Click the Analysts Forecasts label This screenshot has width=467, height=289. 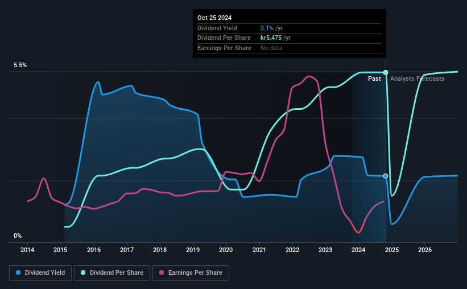[418, 79]
